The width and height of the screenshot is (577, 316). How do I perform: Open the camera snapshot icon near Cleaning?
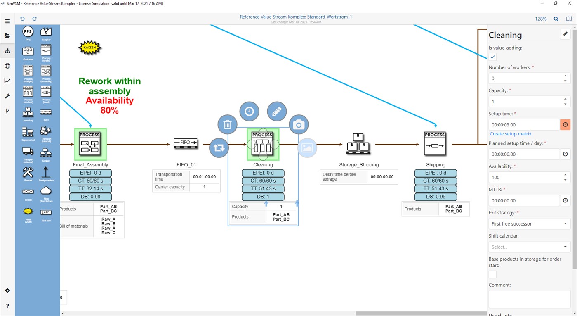[299, 124]
